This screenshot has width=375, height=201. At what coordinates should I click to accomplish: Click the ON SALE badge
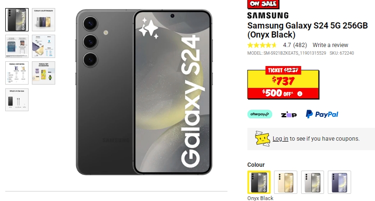[x=263, y=4]
